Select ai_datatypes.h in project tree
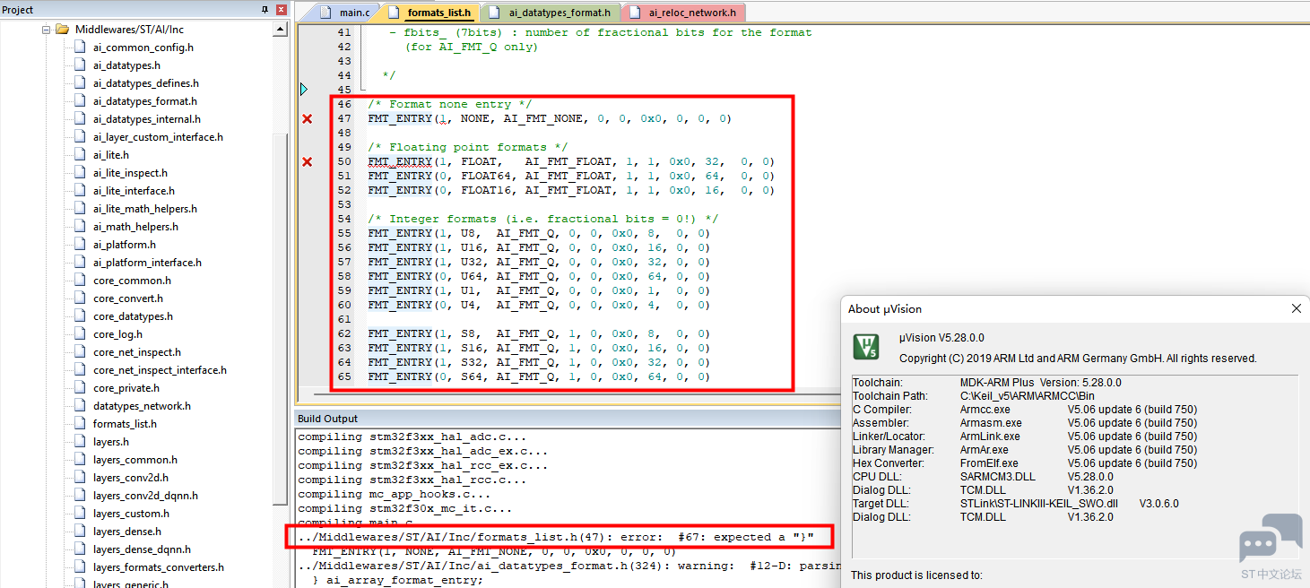1310x588 pixels. 126,65
